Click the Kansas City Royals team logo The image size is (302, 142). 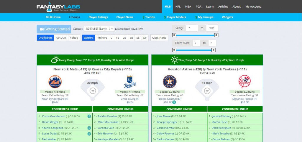point(130,82)
